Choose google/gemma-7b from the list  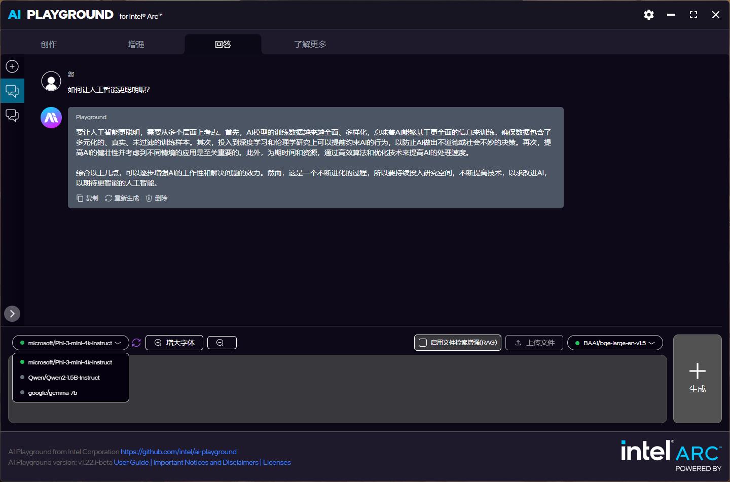[70, 393]
